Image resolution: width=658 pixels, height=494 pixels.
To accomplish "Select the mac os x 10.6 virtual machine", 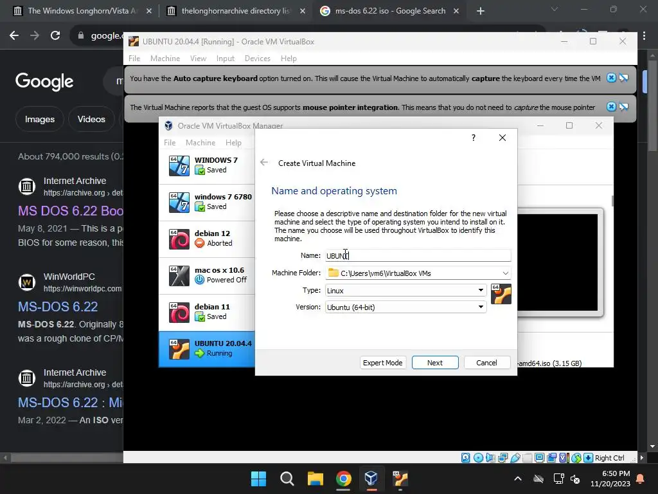I will 207,275.
